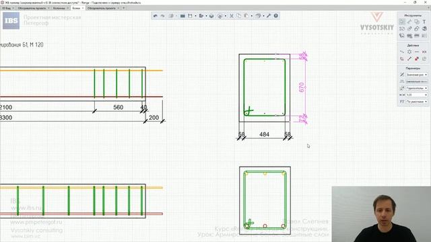Click the first icon in the Действия panel
This screenshot has width=431, height=242.
click(402, 52)
